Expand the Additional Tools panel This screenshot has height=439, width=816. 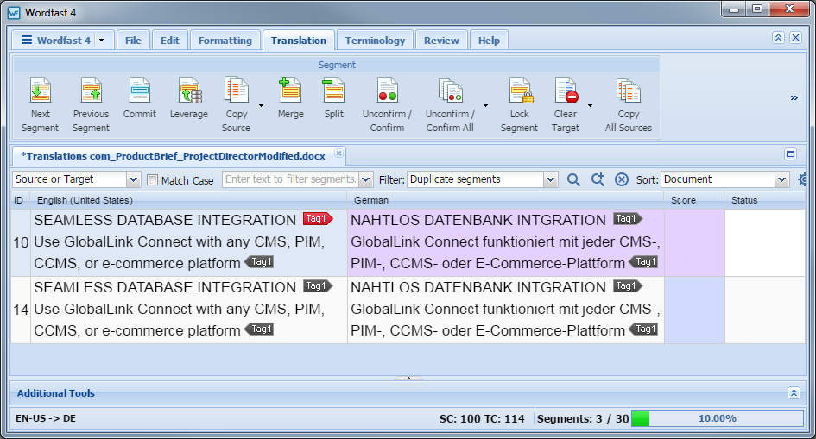click(x=794, y=393)
